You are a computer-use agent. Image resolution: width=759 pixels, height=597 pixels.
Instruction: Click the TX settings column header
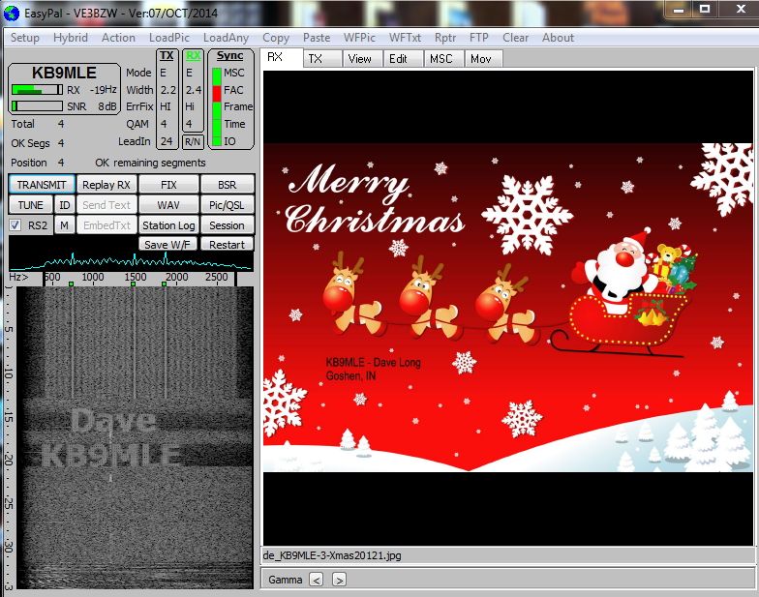[x=167, y=56]
